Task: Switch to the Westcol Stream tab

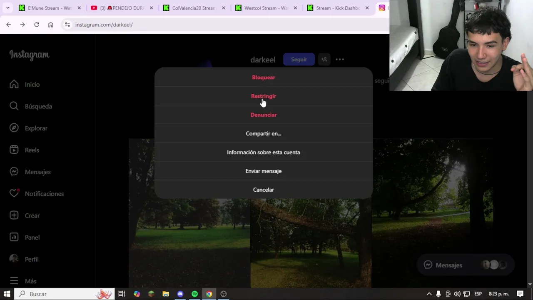Action: [x=266, y=8]
